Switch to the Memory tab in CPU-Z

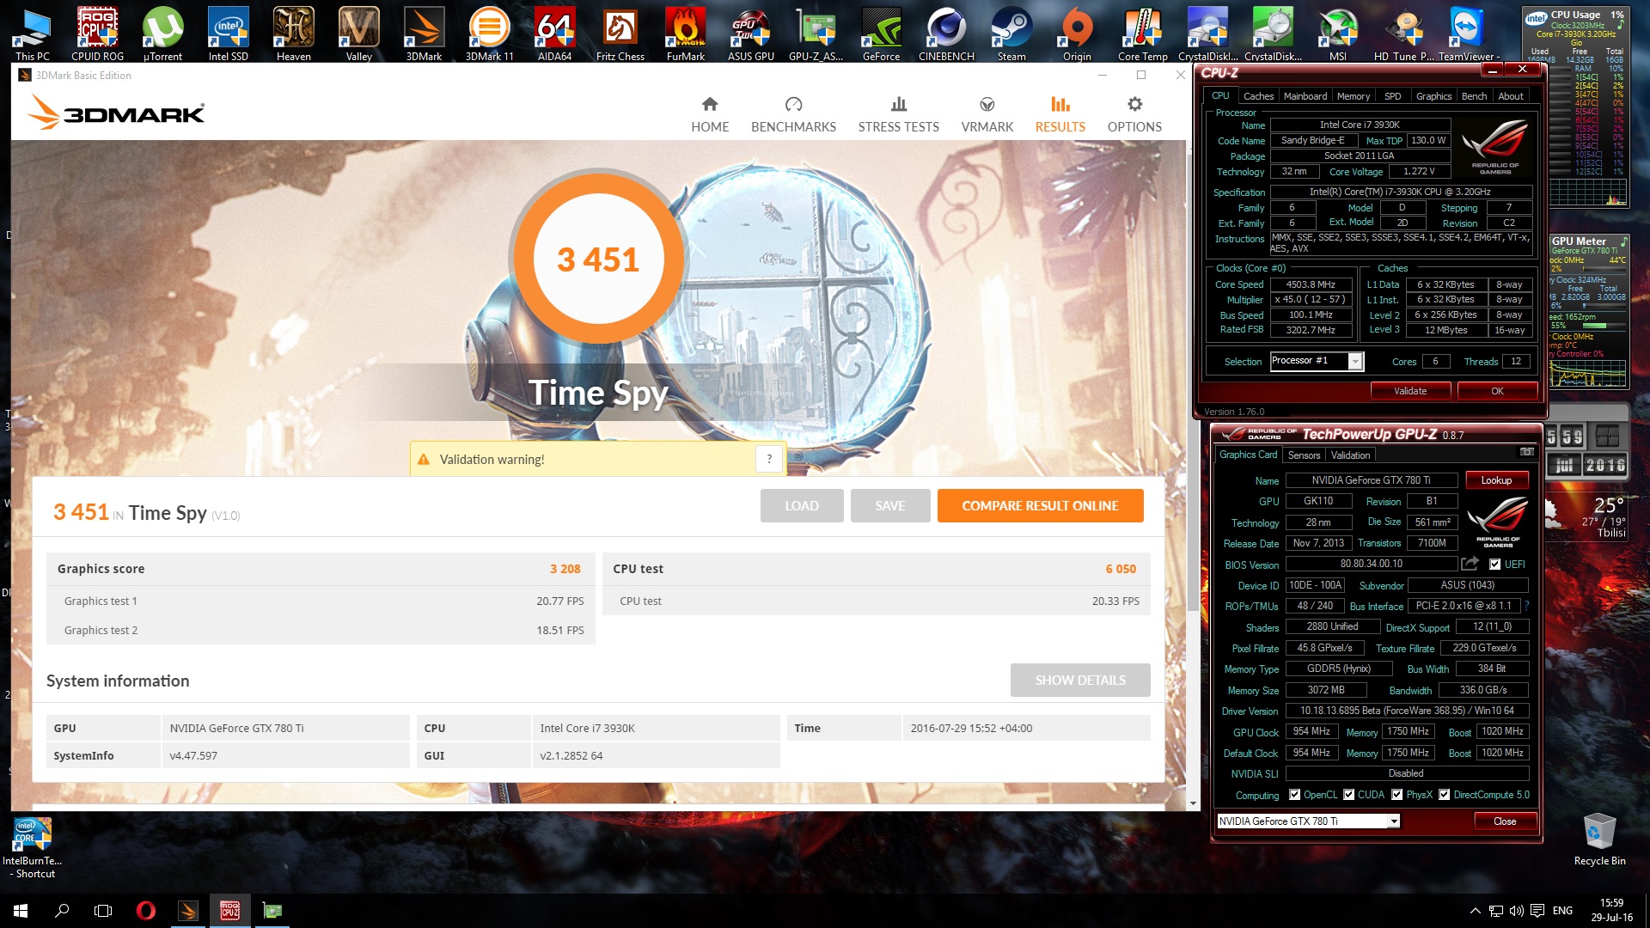click(x=1353, y=96)
